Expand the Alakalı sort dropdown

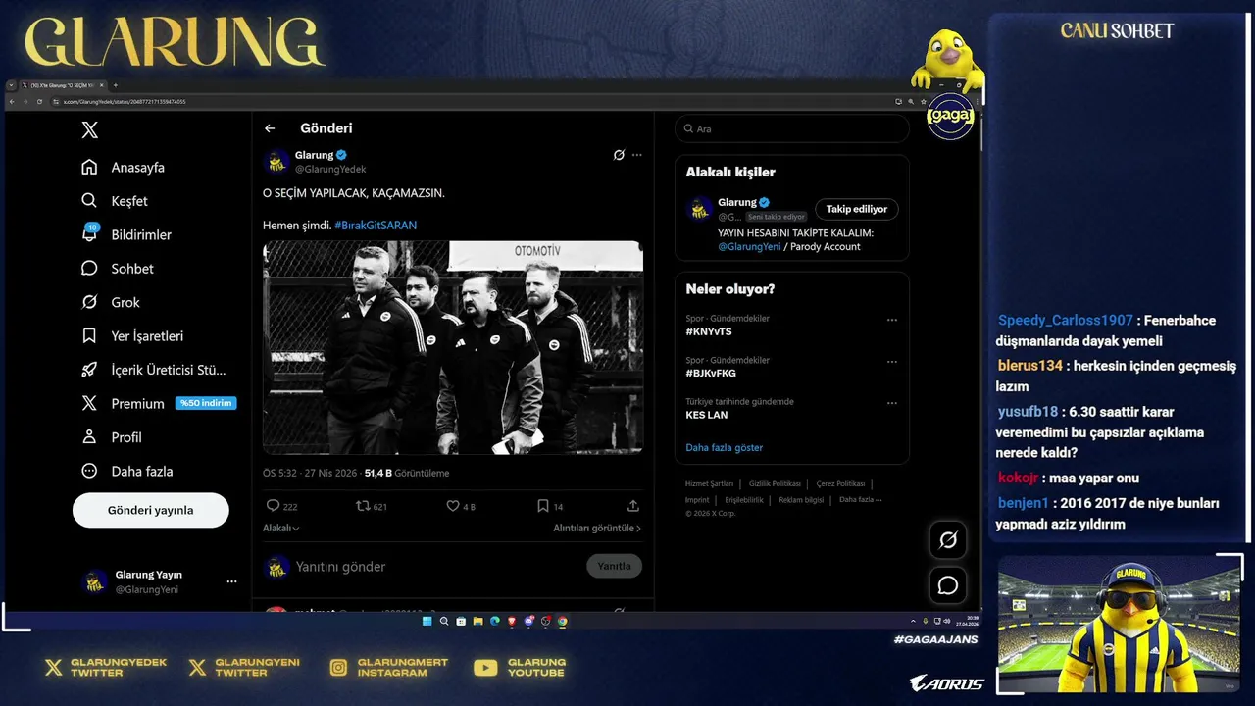click(281, 528)
